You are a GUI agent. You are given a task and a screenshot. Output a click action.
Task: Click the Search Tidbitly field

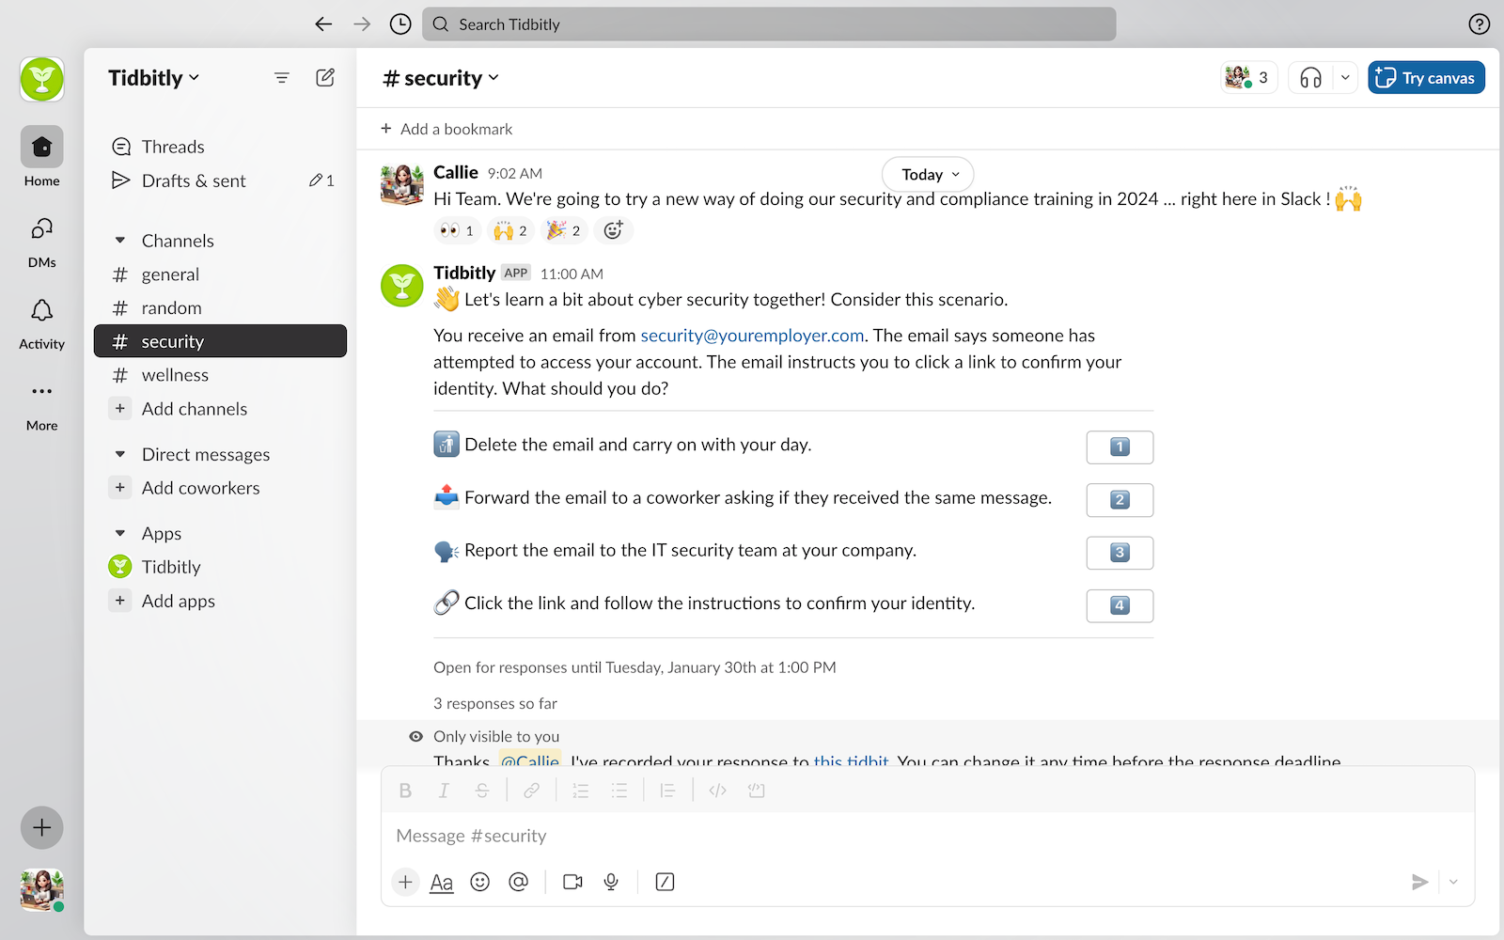(x=769, y=24)
